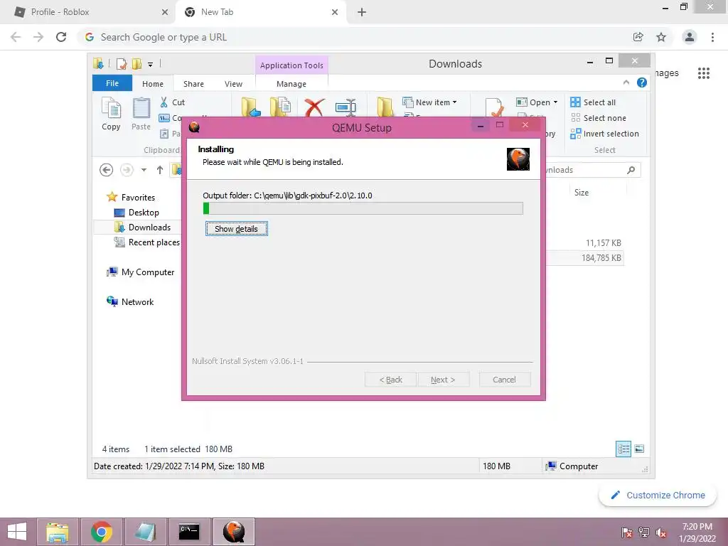The image size is (728, 546).
Task: Click the muted volume tray icon
Action: click(x=660, y=532)
